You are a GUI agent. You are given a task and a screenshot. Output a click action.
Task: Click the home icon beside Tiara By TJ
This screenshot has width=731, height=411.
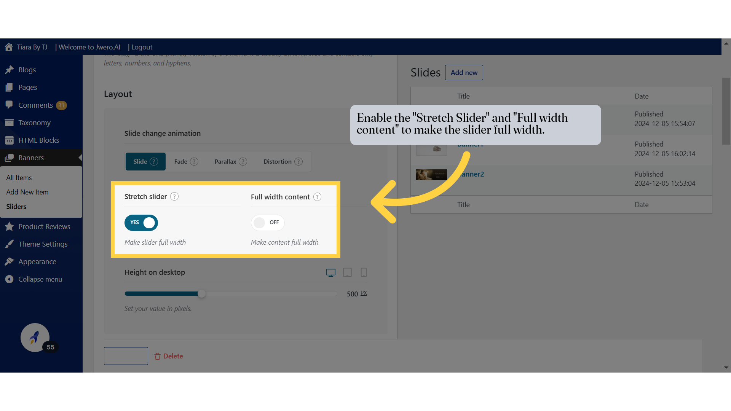[x=9, y=47]
